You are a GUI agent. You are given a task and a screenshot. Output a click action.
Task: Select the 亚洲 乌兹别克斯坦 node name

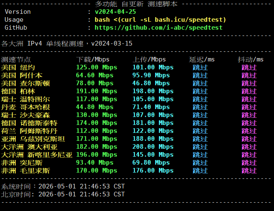tap(33, 139)
